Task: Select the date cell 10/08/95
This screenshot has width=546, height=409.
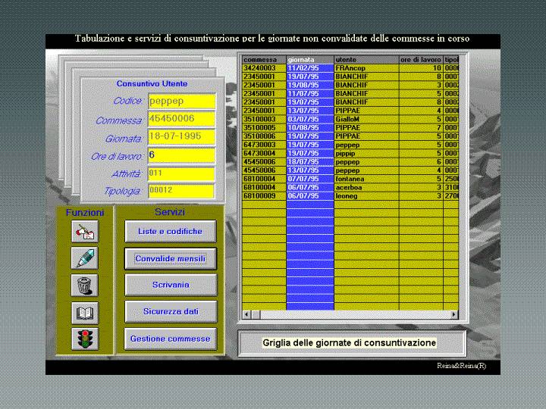Action: pyautogui.click(x=310, y=128)
